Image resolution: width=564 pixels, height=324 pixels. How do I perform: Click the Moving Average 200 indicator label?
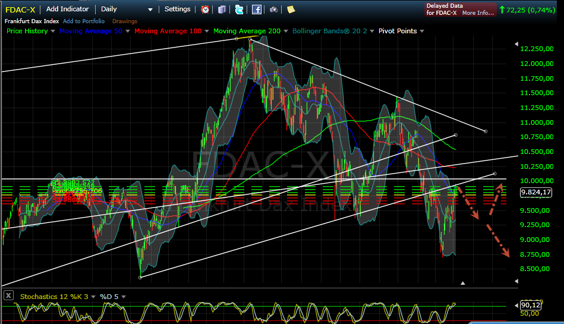pyautogui.click(x=247, y=31)
